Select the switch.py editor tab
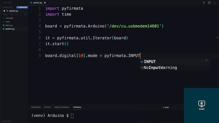The image size is (219, 123). pyautogui.click(x=38, y=3)
